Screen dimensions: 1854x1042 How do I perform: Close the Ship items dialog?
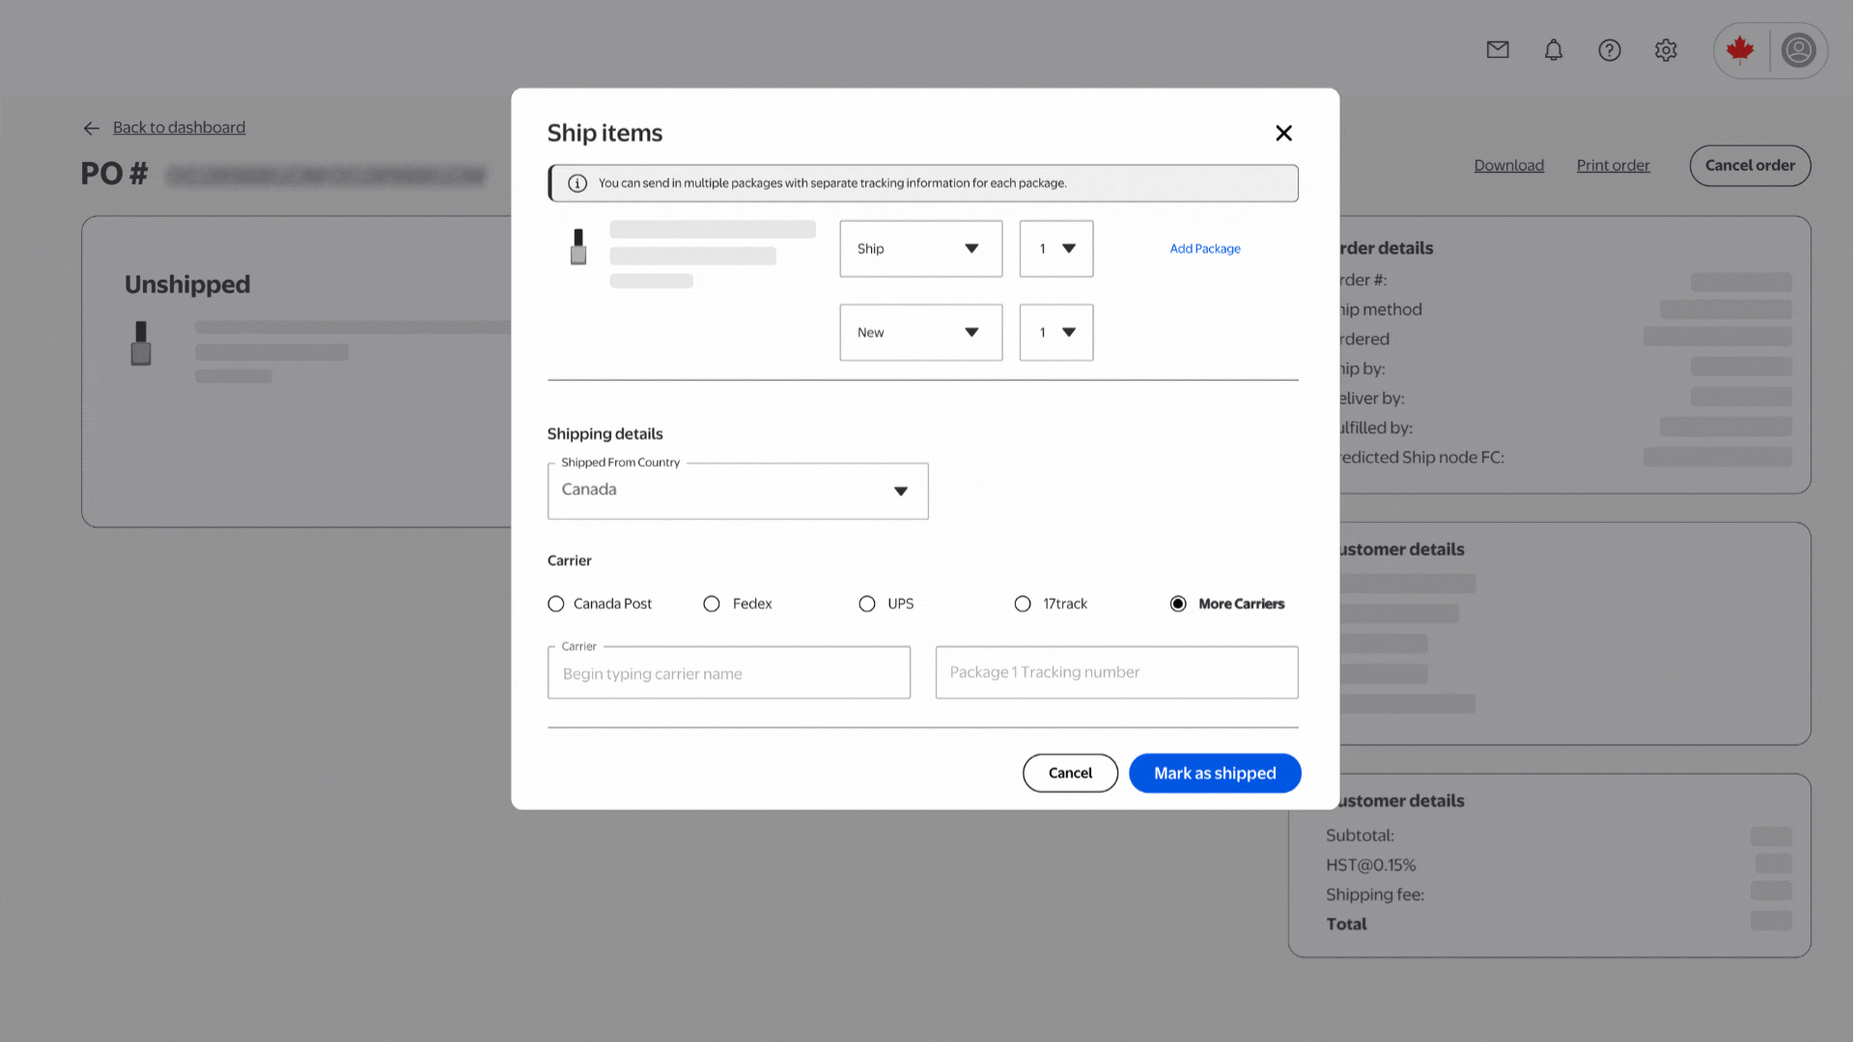pos(1283,133)
